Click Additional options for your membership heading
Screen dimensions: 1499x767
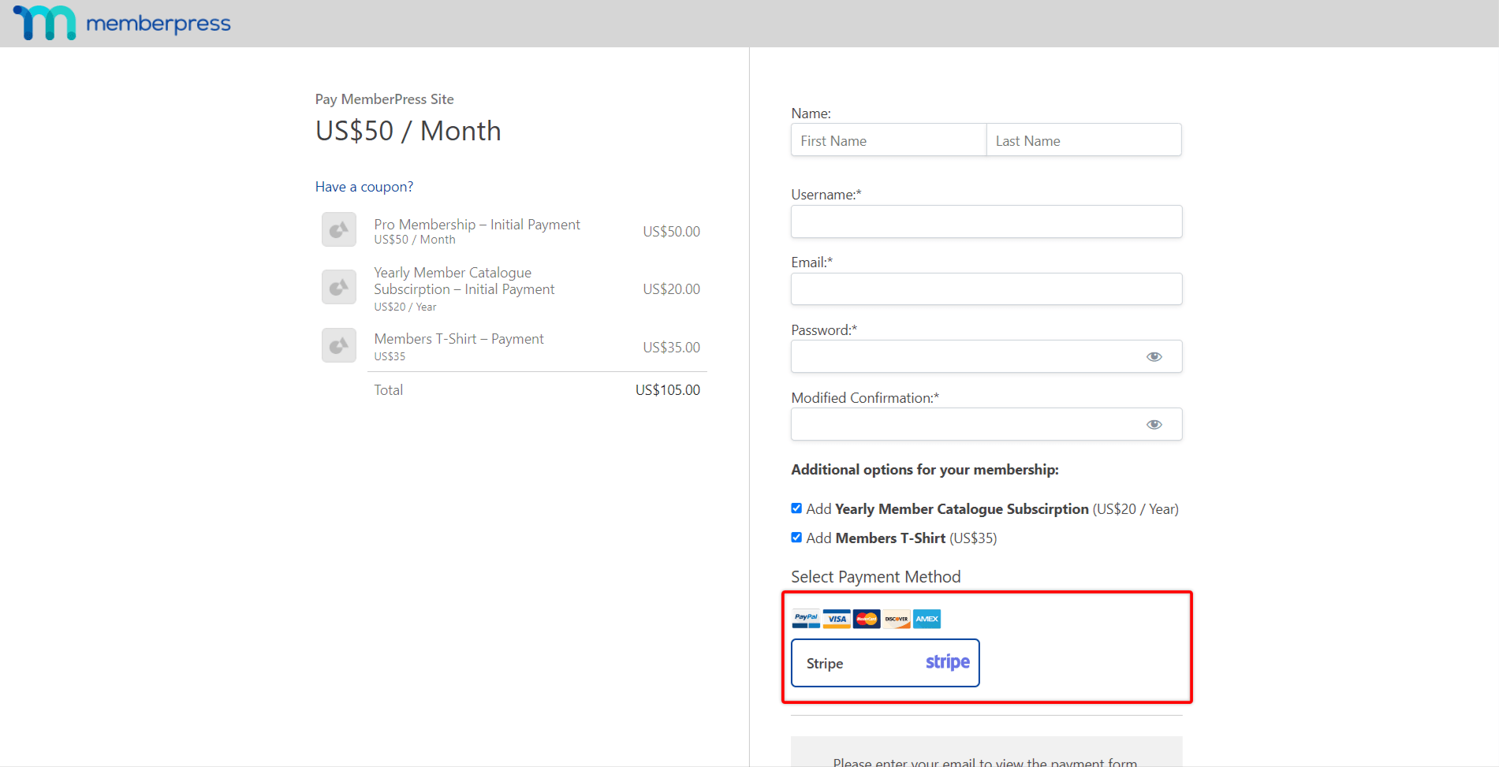pos(925,470)
